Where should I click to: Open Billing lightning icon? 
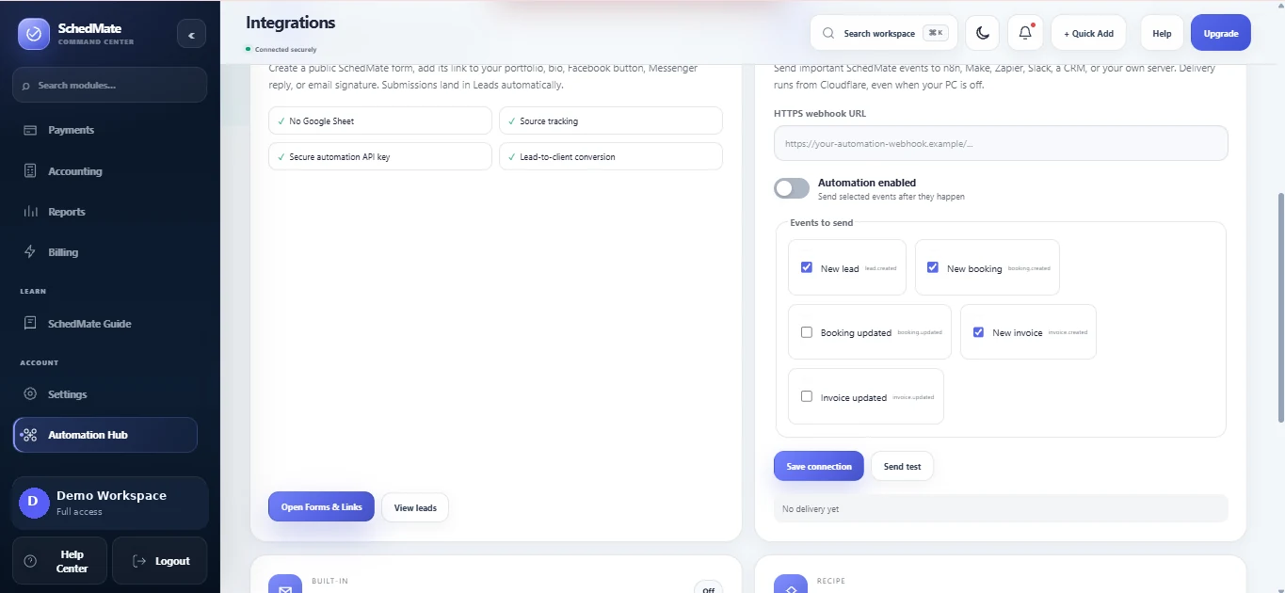tap(30, 252)
